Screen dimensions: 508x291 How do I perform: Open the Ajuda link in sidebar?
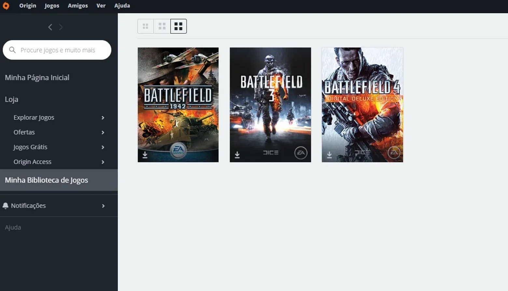(13, 227)
